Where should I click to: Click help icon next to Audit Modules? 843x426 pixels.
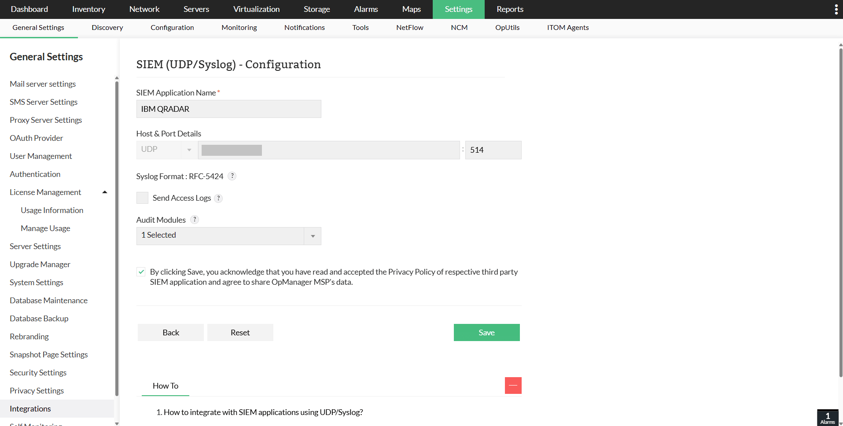195,220
